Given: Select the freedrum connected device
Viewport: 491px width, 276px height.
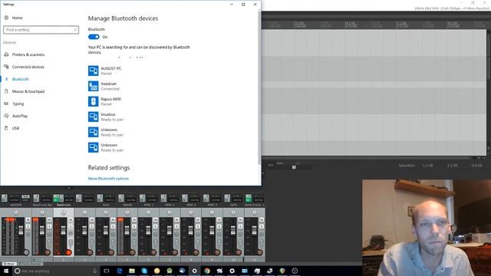Looking at the screenshot, I should [104, 86].
